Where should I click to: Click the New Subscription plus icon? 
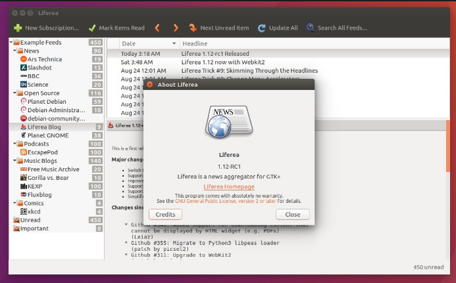18,28
